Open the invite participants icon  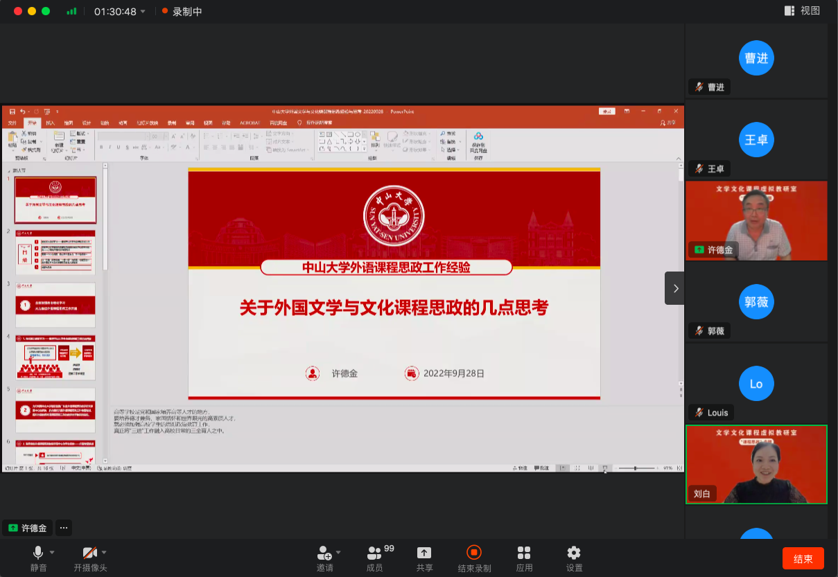click(324, 553)
